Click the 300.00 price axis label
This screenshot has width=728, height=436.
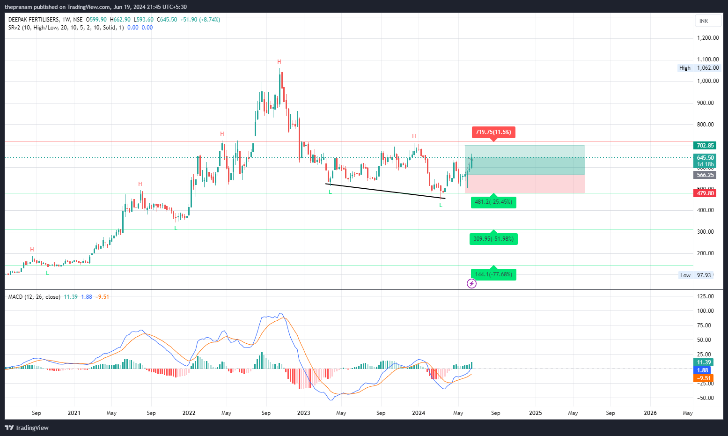[706, 232]
